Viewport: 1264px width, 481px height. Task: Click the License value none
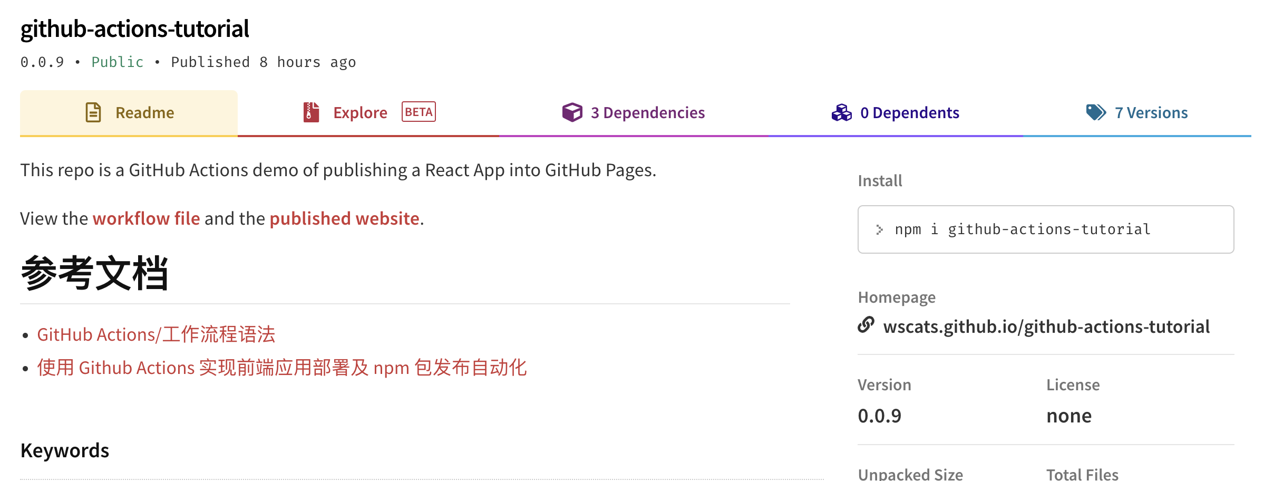[1069, 416]
